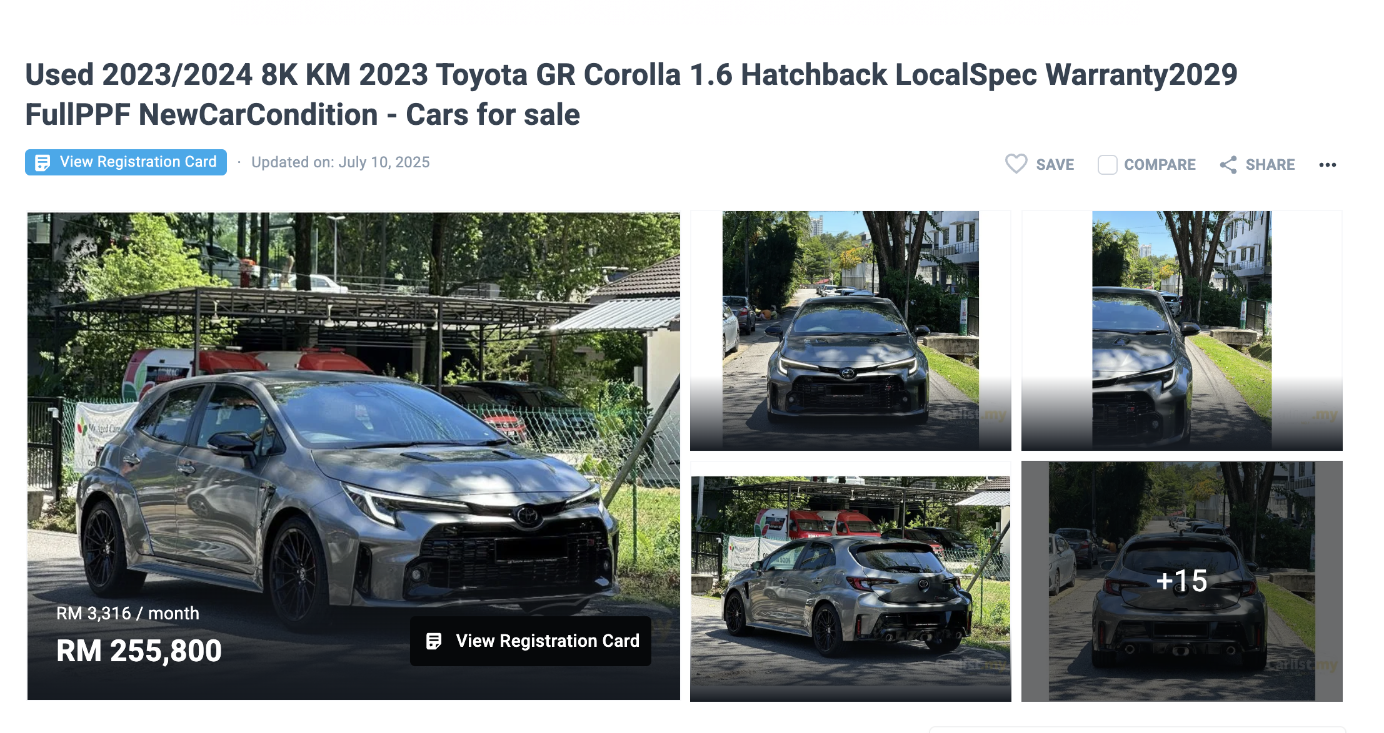Open the three-dot more options menu

click(x=1327, y=165)
